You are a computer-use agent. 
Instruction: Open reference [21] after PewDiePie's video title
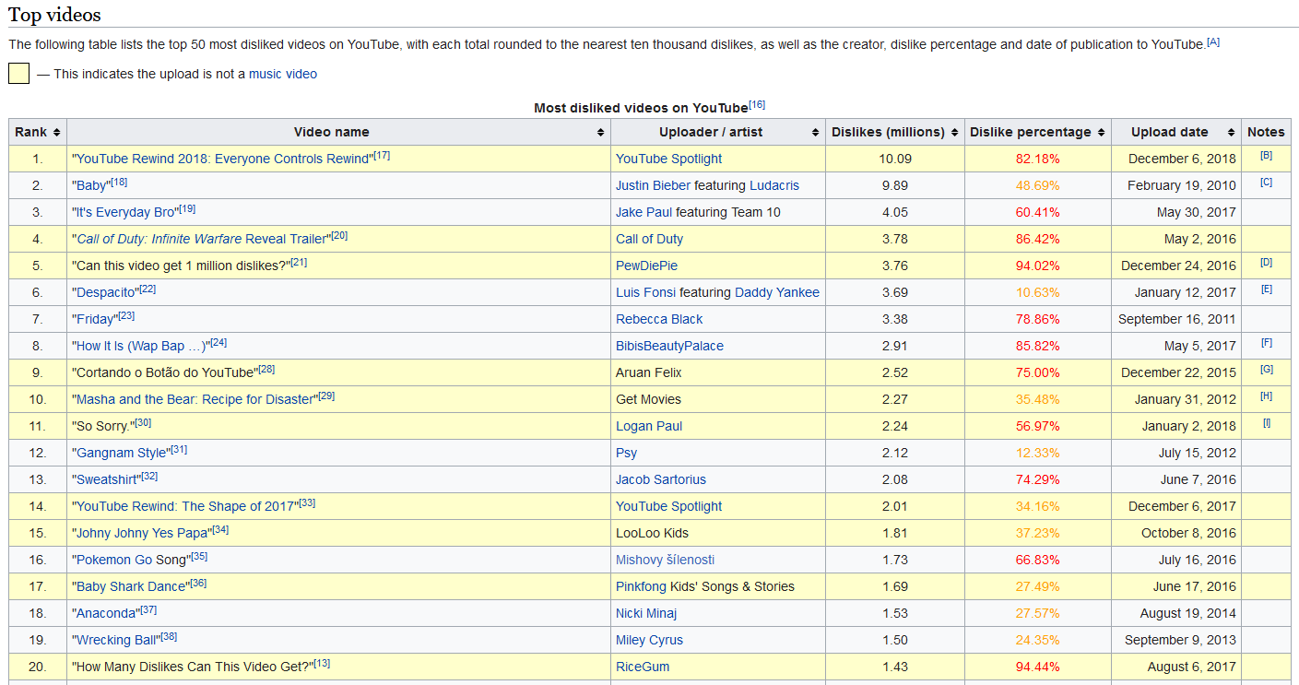click(x=299, y=262)
